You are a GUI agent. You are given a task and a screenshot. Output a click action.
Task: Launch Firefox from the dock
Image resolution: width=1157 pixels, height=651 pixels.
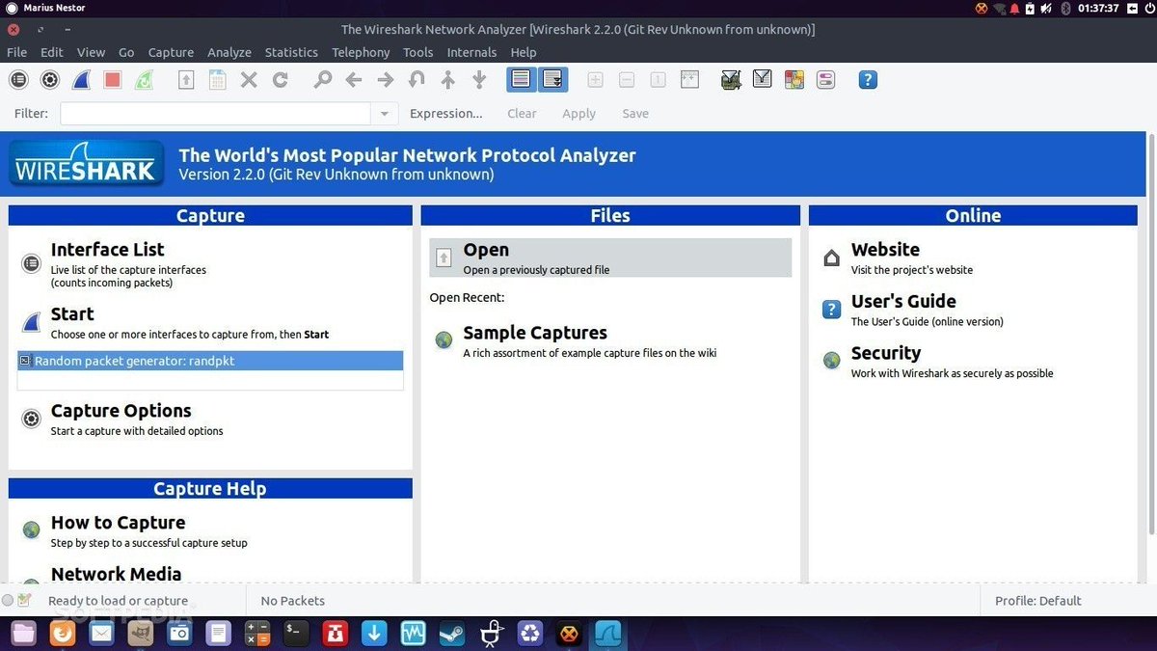pos(62,634)
